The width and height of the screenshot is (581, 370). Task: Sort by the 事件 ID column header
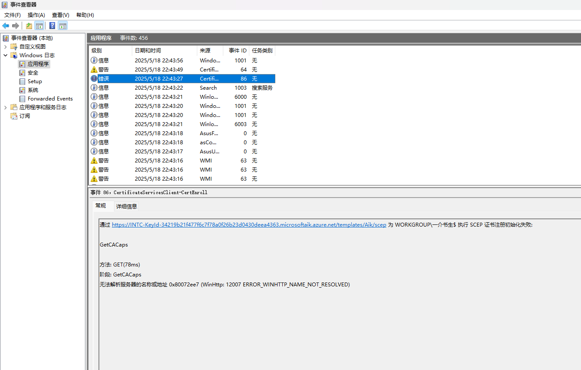point(236,51)
